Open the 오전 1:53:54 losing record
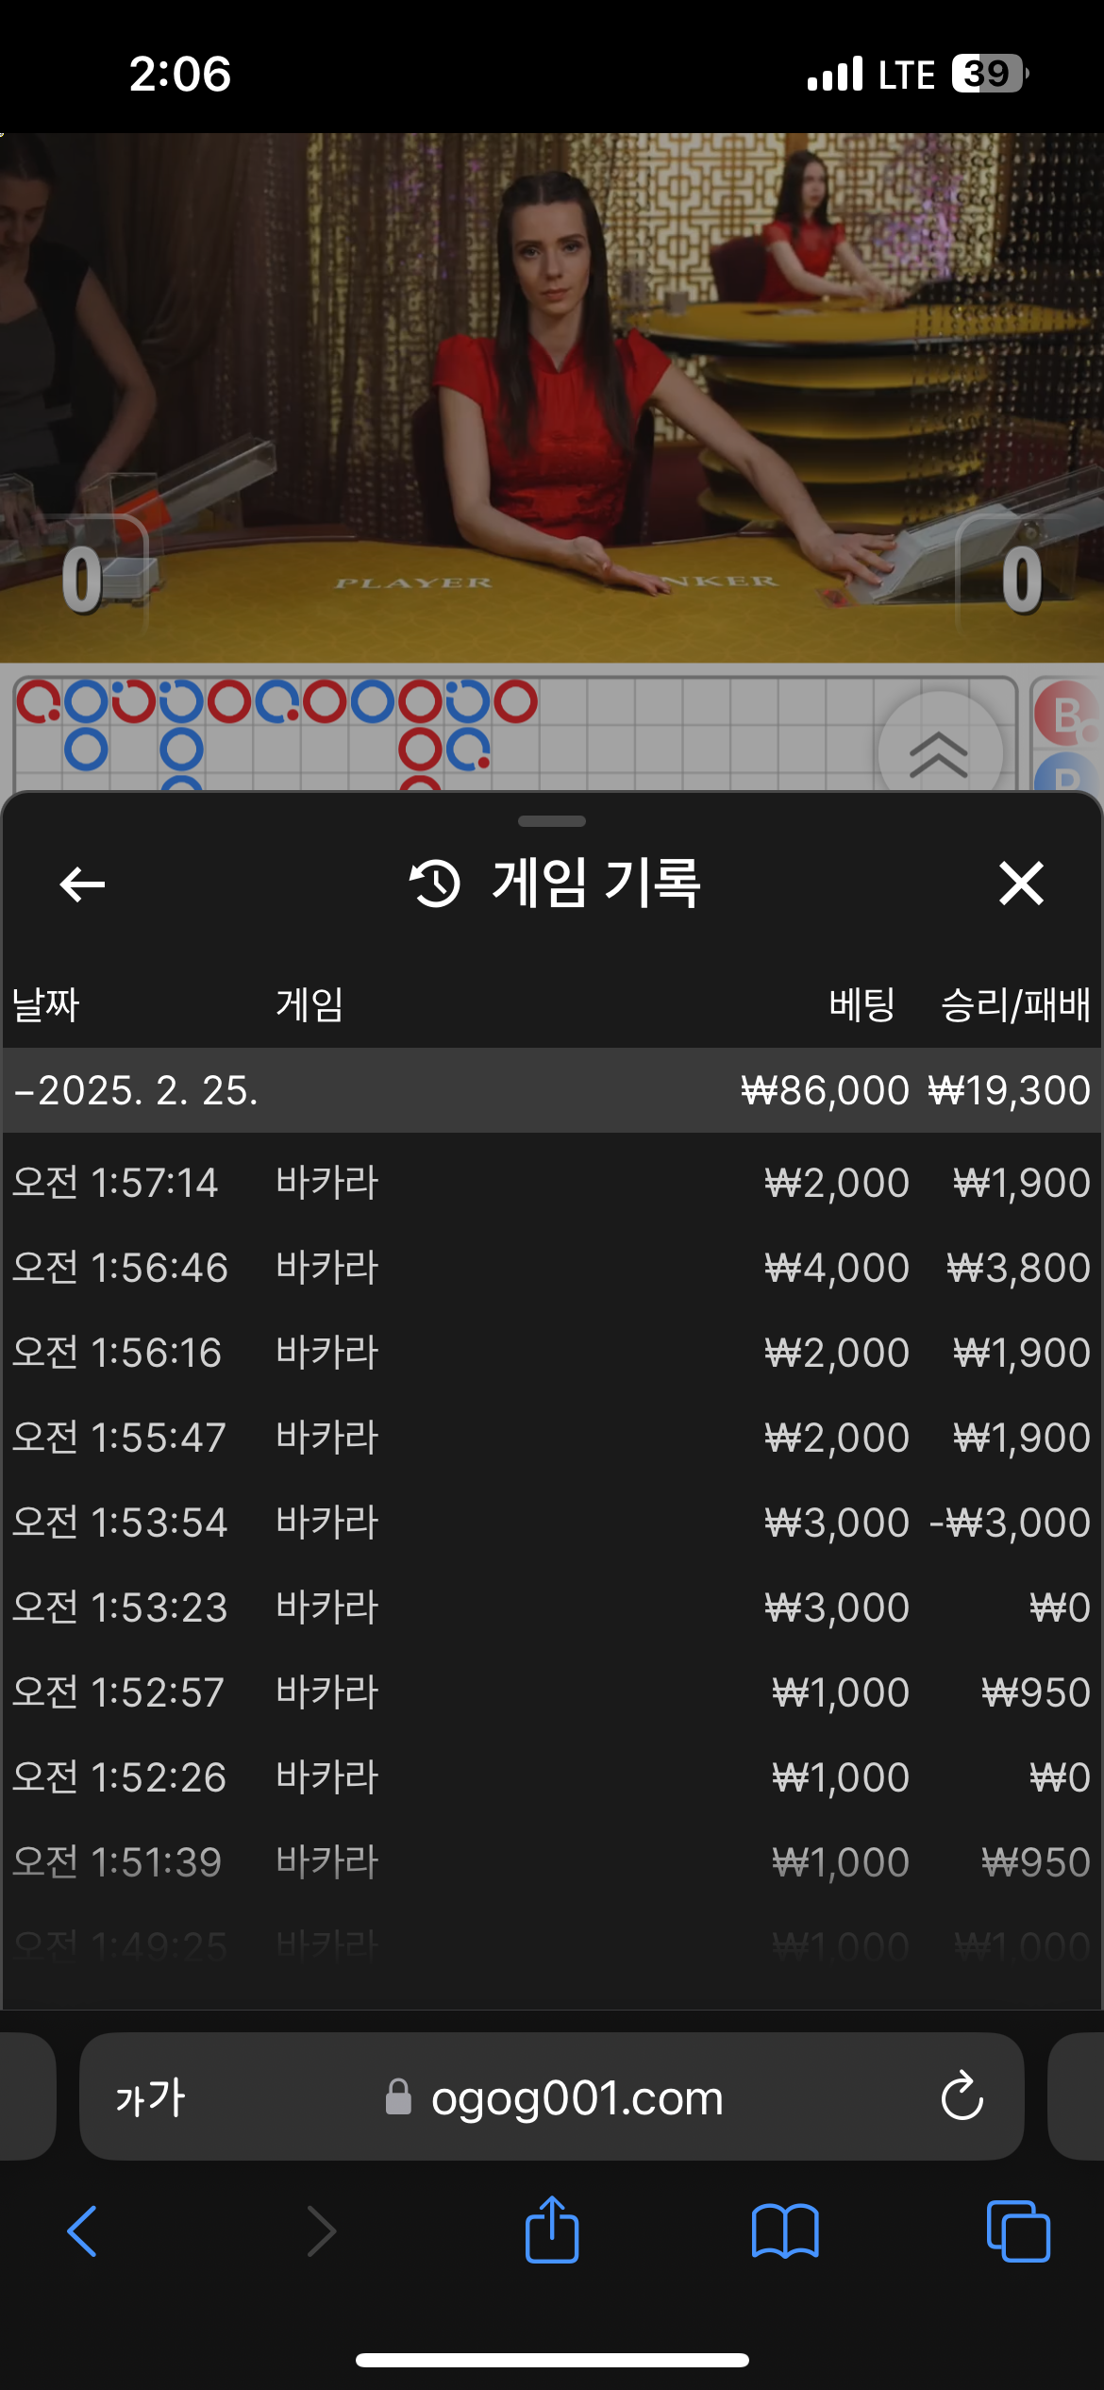This screenshot has height=2390, width=1104. click(x=552, y=1523)
